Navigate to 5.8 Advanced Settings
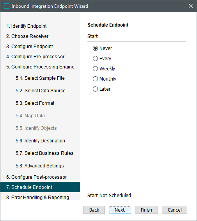Image resolution: width=197 pixels, height=221 pixels. click(40, 166)
